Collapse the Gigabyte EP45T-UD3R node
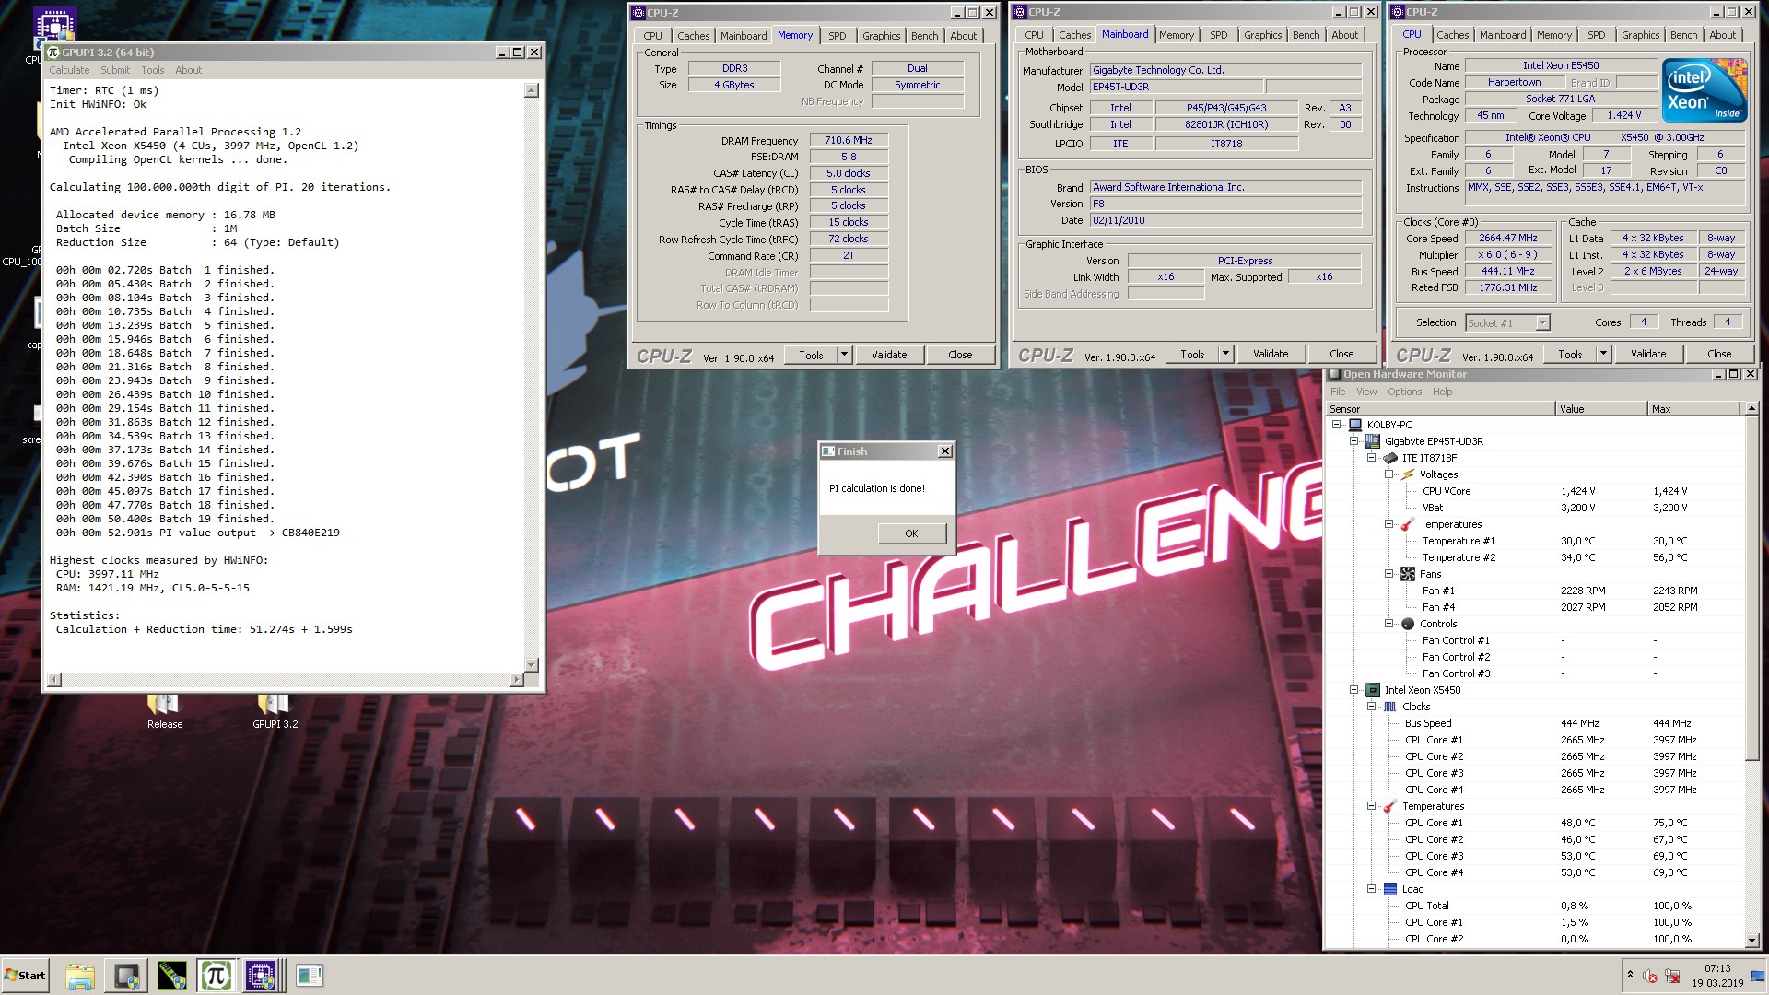Viewport: 1769px width, 995px height. (x=1353, y=441)
